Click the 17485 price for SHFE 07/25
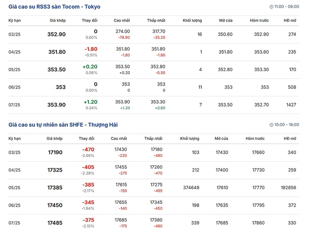The image size is (312, 230). tap(55, 223)
